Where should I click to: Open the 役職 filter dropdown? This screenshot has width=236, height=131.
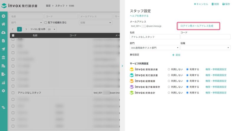(96, 23)
